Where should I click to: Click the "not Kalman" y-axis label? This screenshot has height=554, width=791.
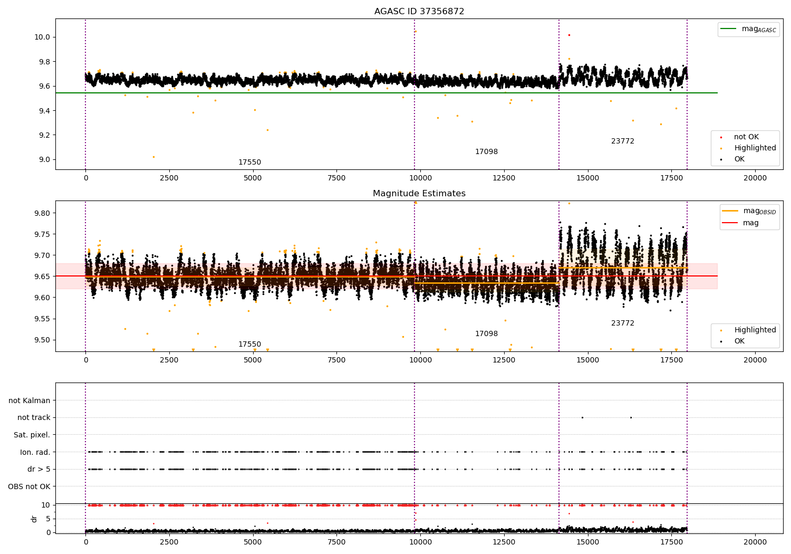click(30, 400)
